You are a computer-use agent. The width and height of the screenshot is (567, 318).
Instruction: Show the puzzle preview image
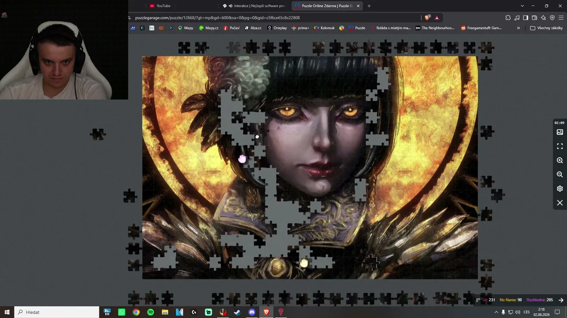pyautogui.click(x=560, y=132)
